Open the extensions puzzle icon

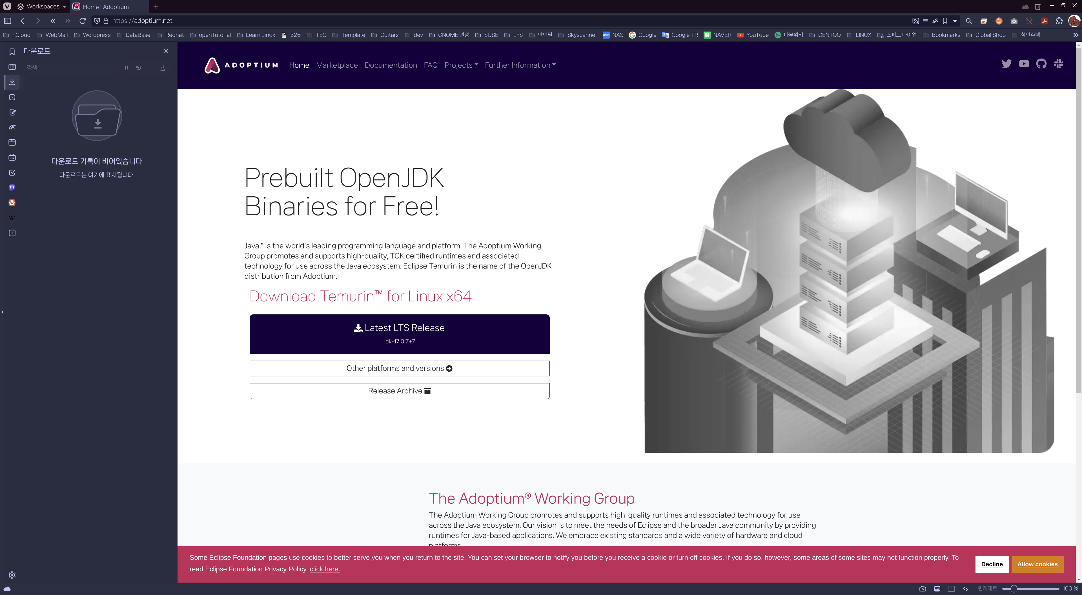(x=1059, y=21)
